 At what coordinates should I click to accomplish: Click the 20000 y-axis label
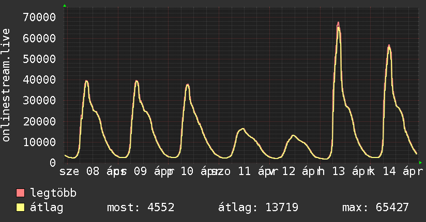point(39,121)
